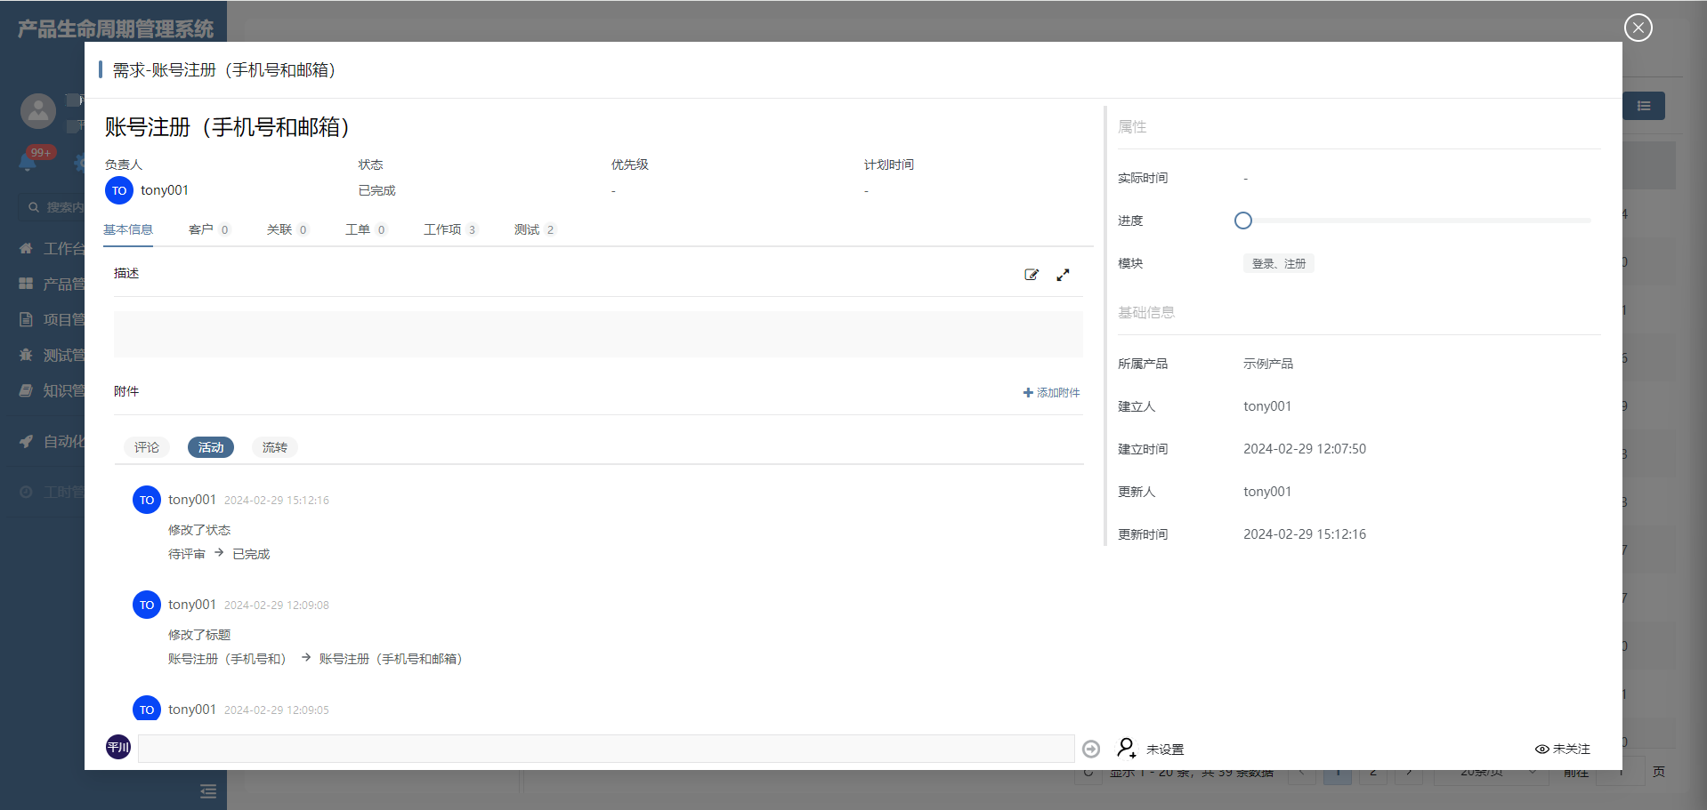Click the 计划时间 value dash
The image size is (1707, 810).
866,191
